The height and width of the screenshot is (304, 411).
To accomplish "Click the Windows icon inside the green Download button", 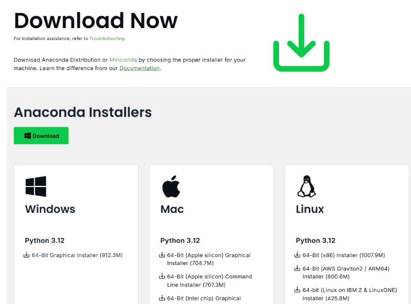I will pyautogui.click(x=28, y=136).
